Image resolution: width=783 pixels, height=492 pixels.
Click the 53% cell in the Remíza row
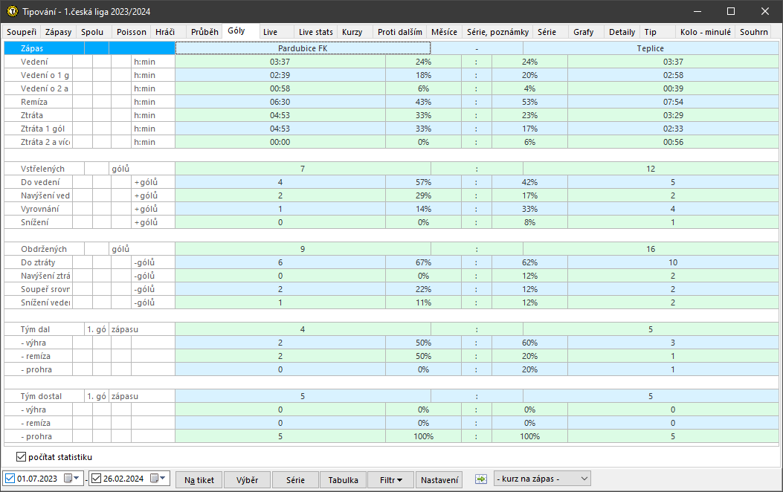(x=529, y=102)
